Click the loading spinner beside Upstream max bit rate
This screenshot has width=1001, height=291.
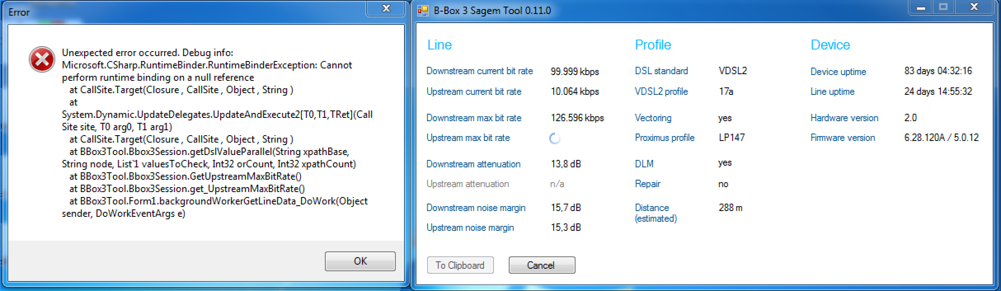pos(555,138)
